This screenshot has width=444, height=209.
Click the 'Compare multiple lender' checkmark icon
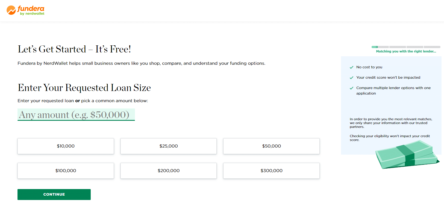(351, 88)
